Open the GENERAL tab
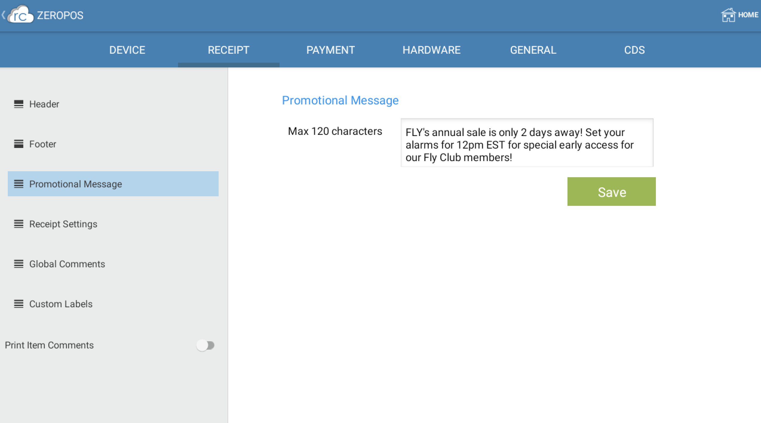 (533, 50)
